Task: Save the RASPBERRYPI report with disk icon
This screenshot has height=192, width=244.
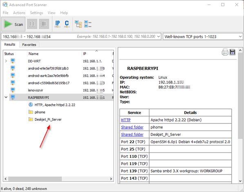Action: [233, 52]
